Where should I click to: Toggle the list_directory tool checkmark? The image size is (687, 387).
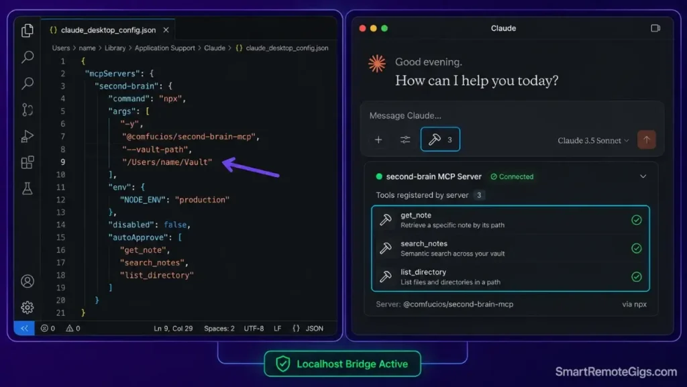click(637, 277)
